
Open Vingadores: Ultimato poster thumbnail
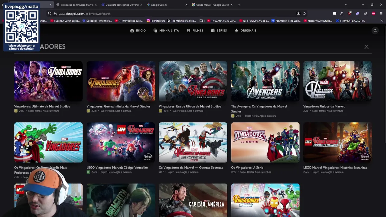pyautogui.click(x=48, y=81)
